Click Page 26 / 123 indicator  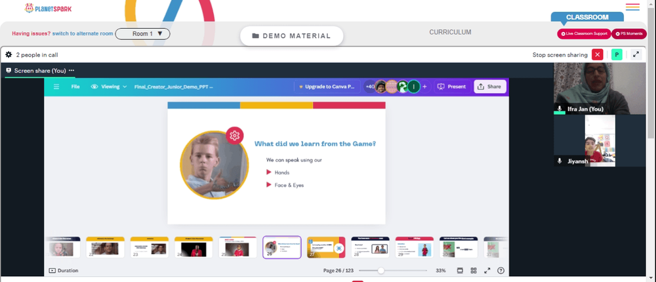click(x=338, y=271)
